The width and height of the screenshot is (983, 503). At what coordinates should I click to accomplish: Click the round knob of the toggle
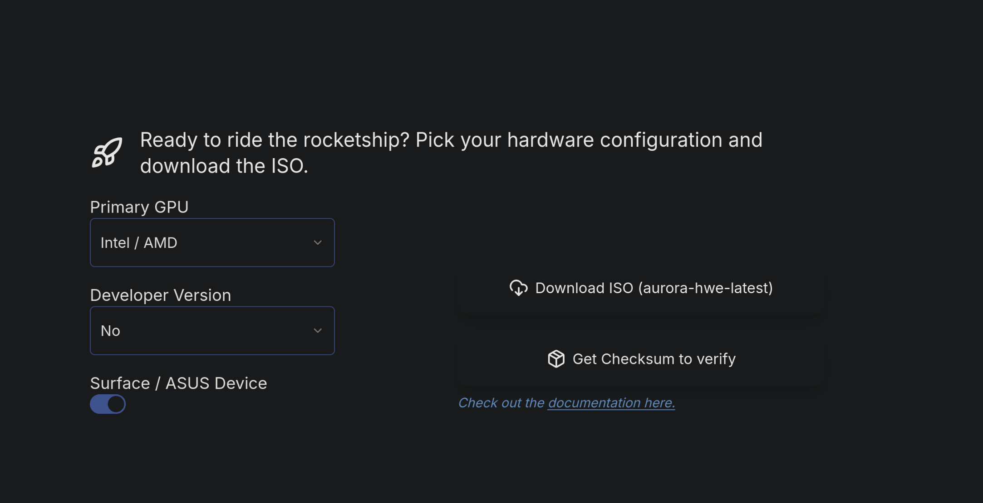coord(116,404)
